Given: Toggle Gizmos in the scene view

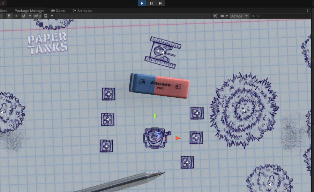Looking at the screenshot, I should 236,16.
